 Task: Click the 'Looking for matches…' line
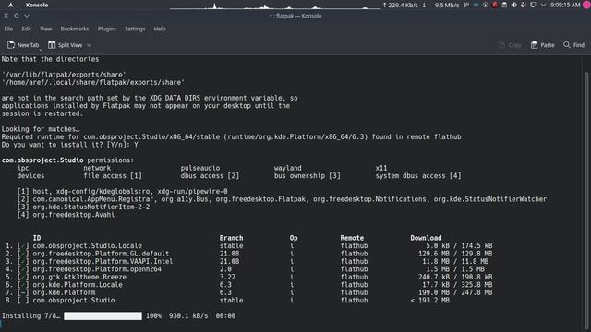click(x=41, y=129)
